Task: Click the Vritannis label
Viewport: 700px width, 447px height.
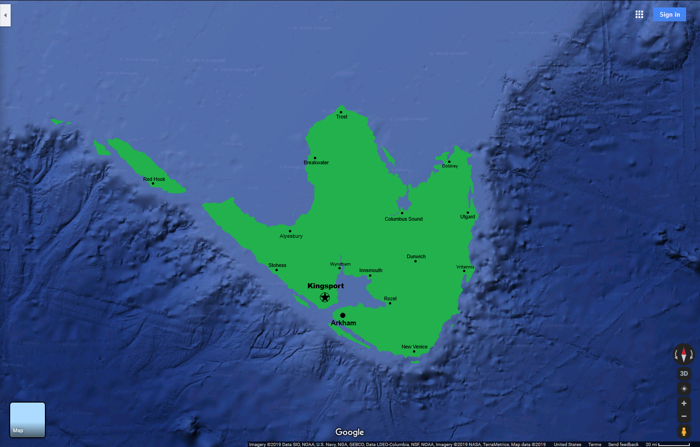Action: (465, 267)
